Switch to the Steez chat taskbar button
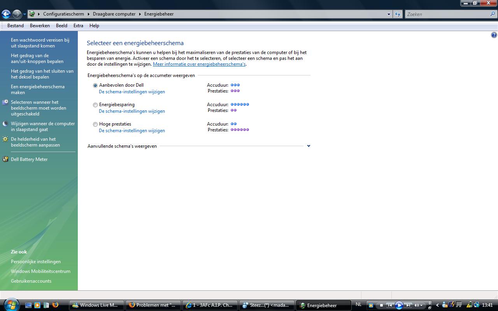The image size is (498, 311). tap(267, 305)
